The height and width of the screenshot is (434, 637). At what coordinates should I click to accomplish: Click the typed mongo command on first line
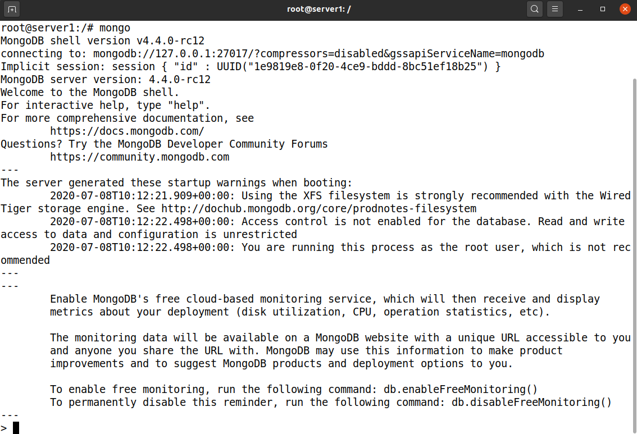pyautogui.click(x=115, y=28)
